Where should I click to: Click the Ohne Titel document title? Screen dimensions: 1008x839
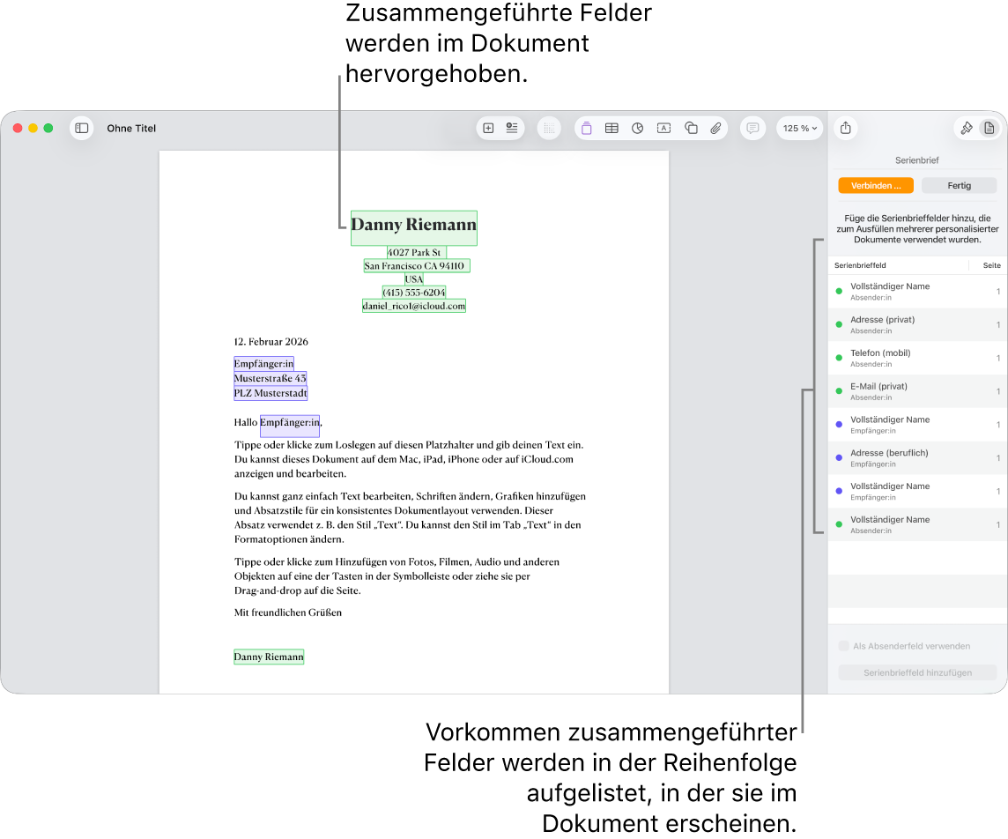131,128
